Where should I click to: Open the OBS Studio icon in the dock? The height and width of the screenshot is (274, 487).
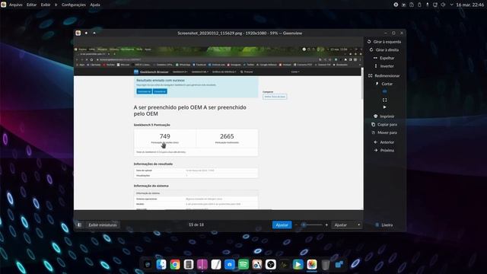click(271, 264)
